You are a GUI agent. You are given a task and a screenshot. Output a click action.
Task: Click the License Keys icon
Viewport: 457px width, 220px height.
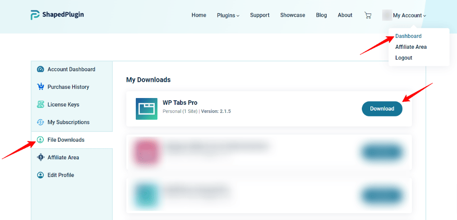pyautogui.click(x=40, y=104)
